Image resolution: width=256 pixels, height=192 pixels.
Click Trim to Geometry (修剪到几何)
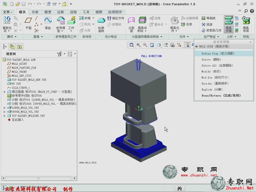211,30
